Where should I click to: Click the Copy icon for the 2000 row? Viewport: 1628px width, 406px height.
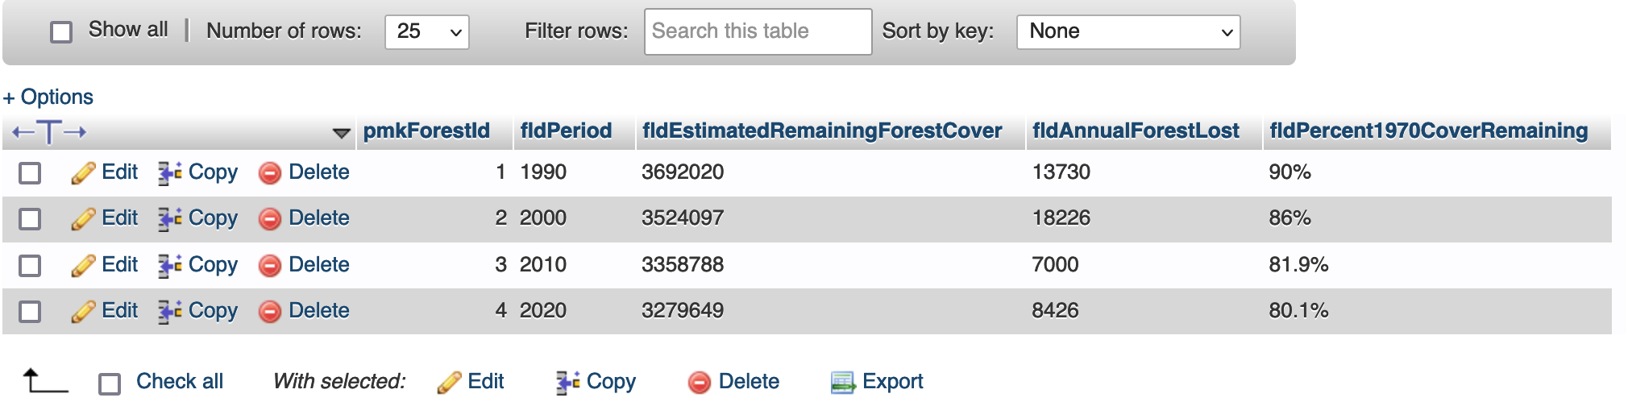coord(169,219)
